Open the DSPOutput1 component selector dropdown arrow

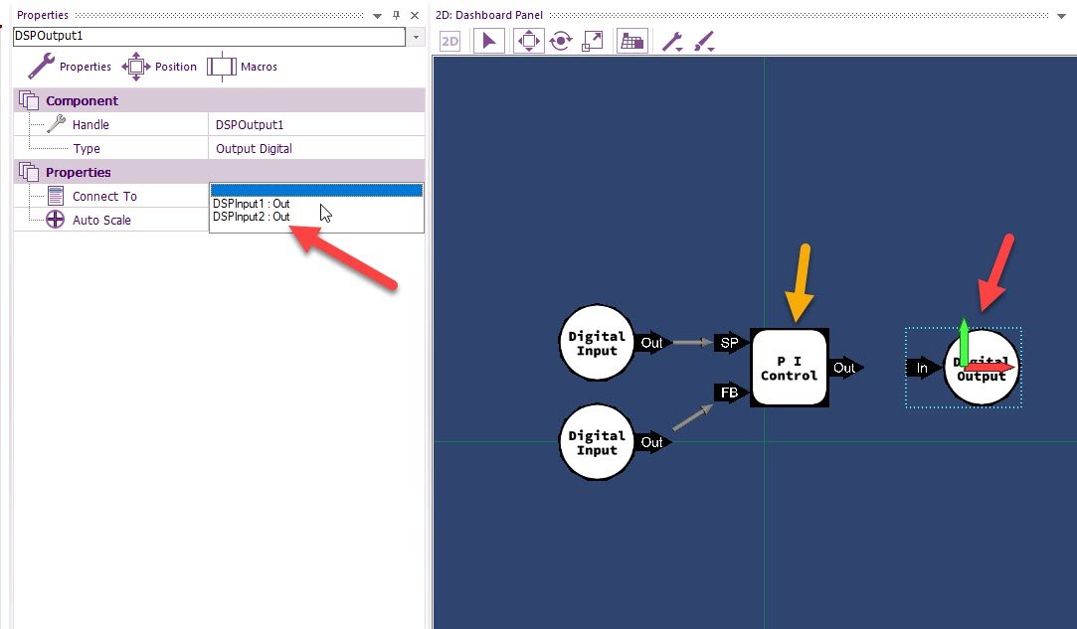click(x=416, y=37)
